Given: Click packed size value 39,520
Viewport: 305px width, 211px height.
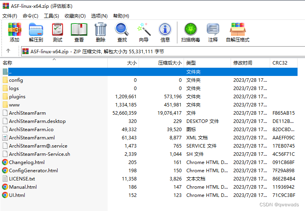Looking at the screenshot, I should [174, 129].
